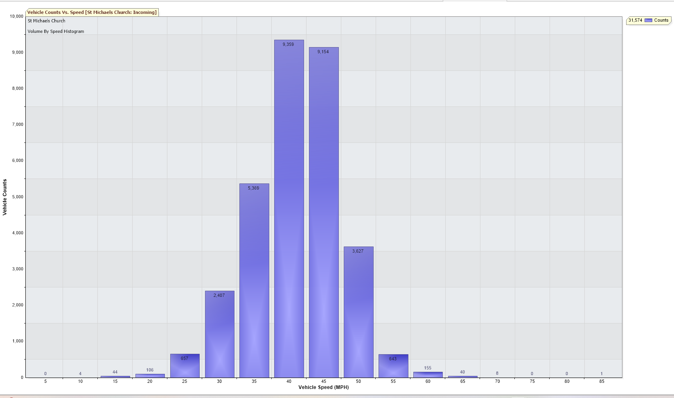Click the 60 MPH bar labeled 155

pyautogui.click(x=428, y=375)
